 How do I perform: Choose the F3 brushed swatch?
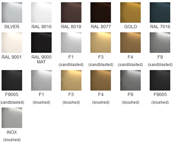click(x=71, y=80)
